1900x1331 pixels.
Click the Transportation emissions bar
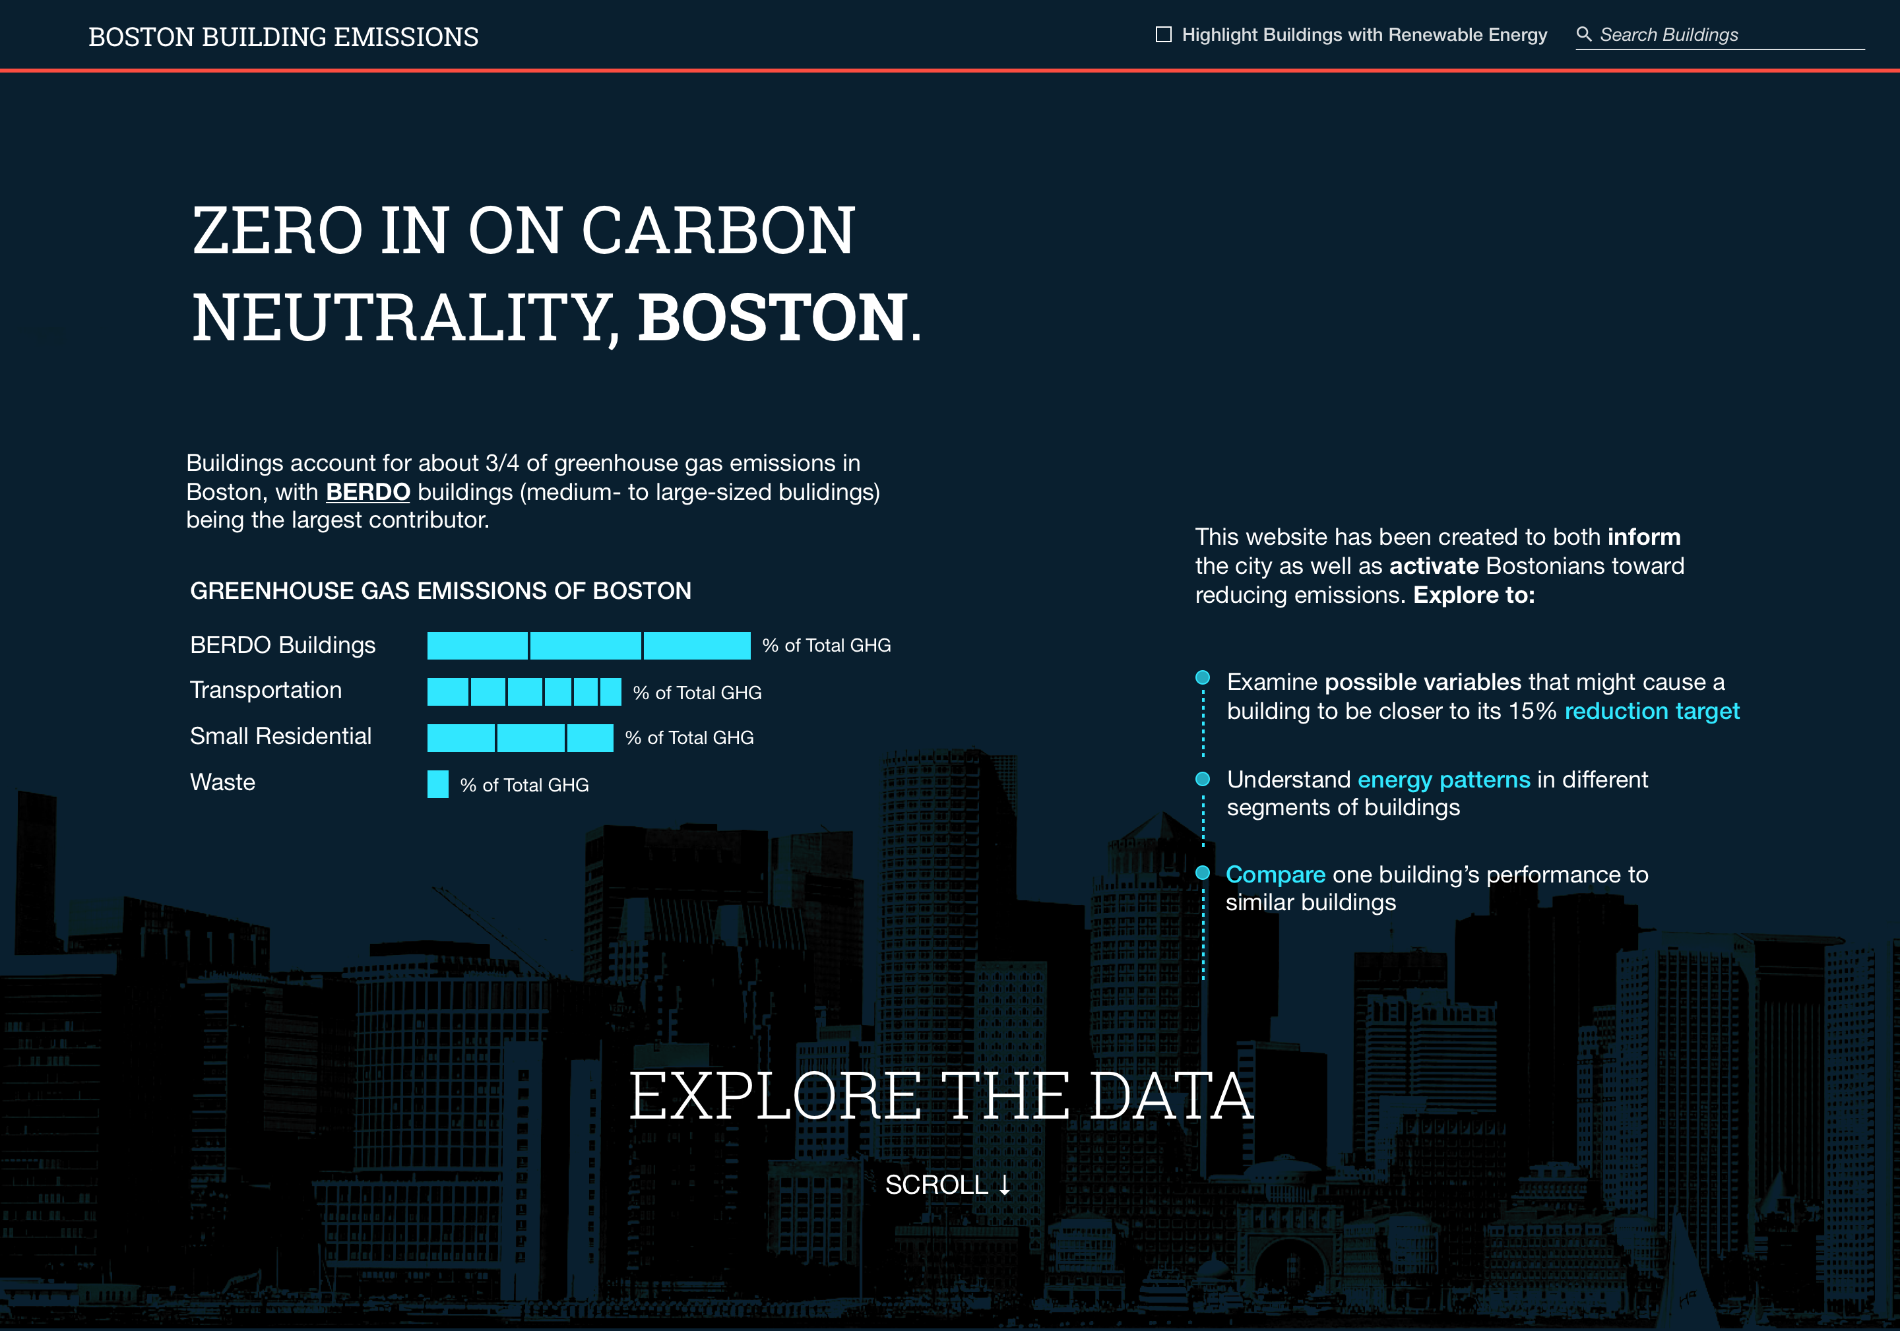tap(523, 692)
